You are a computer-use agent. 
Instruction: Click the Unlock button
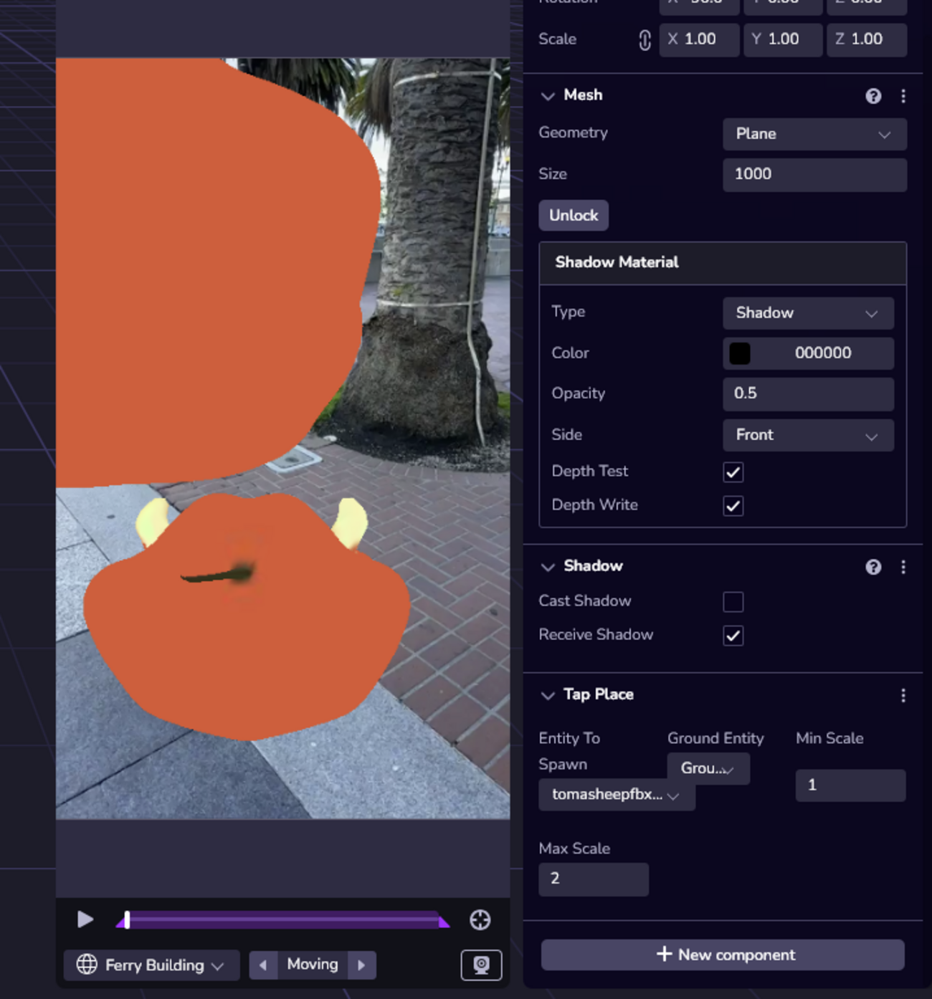[574, 216]
